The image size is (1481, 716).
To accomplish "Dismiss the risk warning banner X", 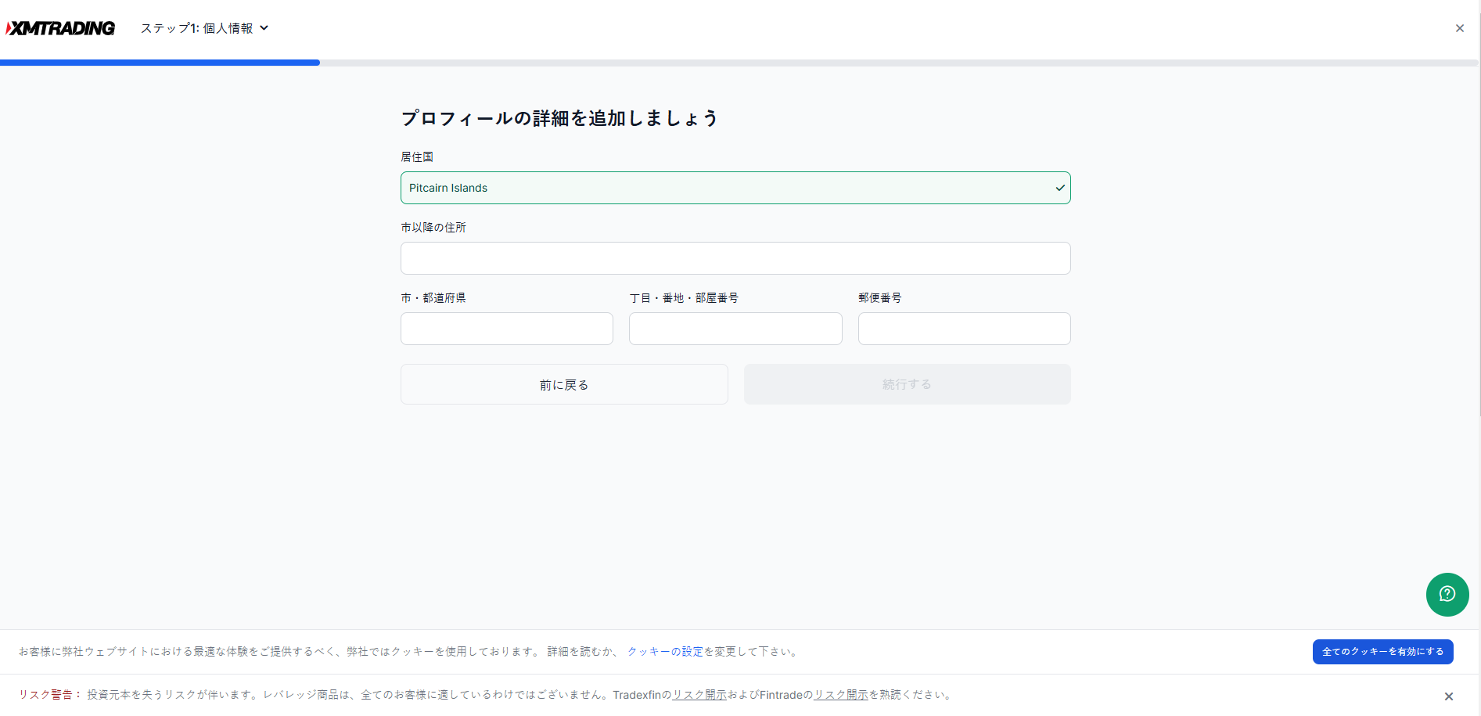I will tap(1448, 696).
